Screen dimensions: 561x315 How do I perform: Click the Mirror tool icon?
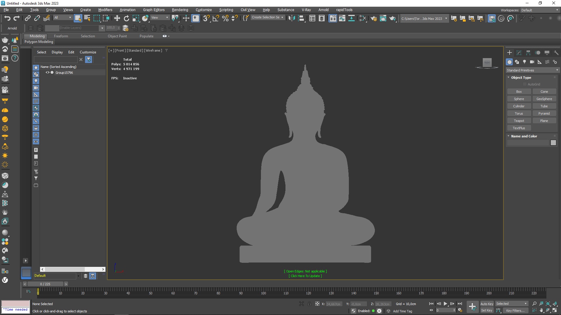pos(291,18)
